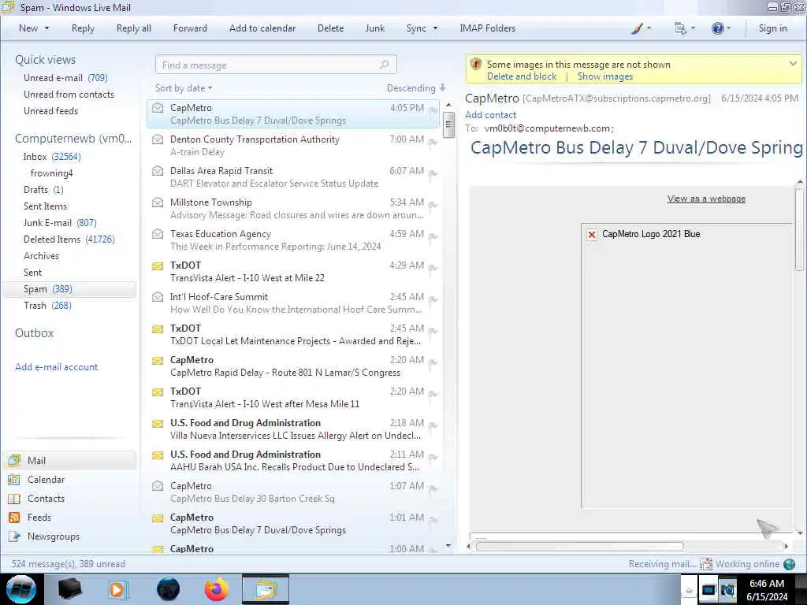The image size is (807, 605).
Task: Click the Windows Live Mail taskbar button
Action: coord(266,589)
